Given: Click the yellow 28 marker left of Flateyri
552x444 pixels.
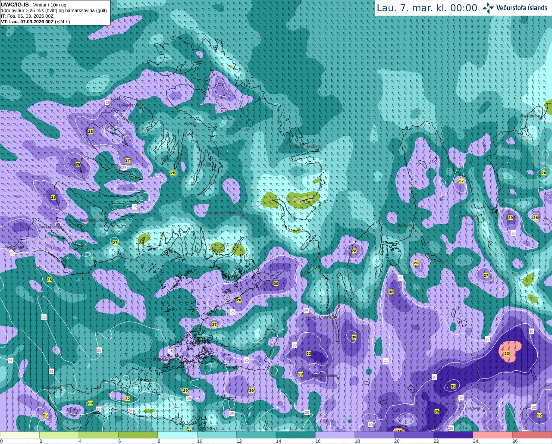Looking at the screenshot, I should point(91,131).
